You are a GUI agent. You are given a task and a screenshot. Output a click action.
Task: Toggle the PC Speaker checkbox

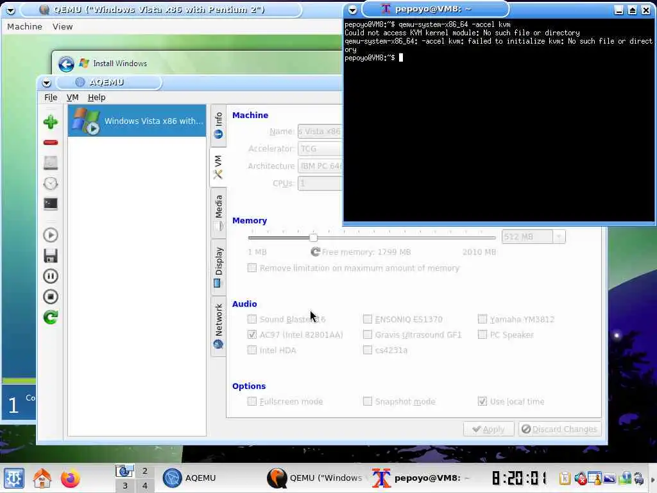point(482,334)
